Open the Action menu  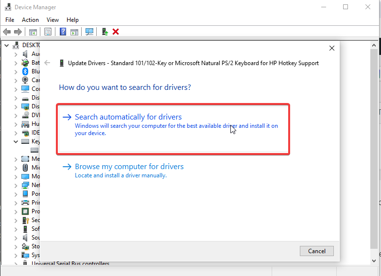tap(30, 20)
